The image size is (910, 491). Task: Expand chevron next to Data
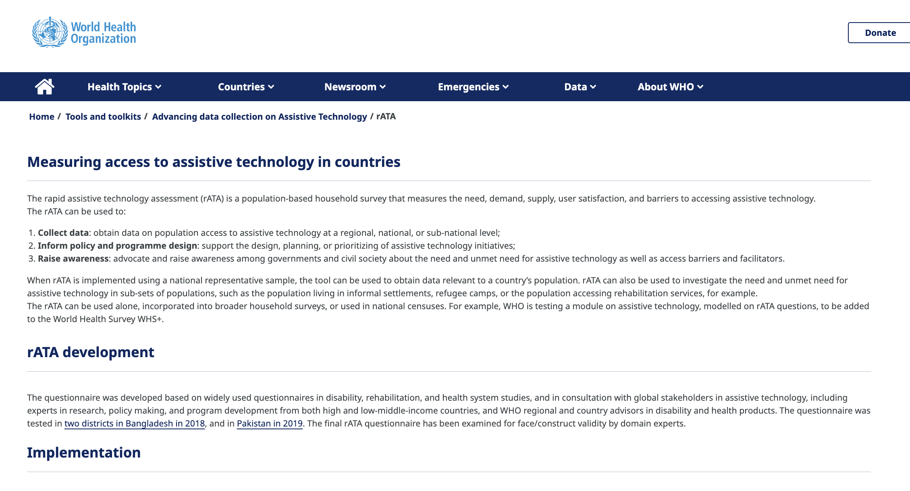click(593, 87)
